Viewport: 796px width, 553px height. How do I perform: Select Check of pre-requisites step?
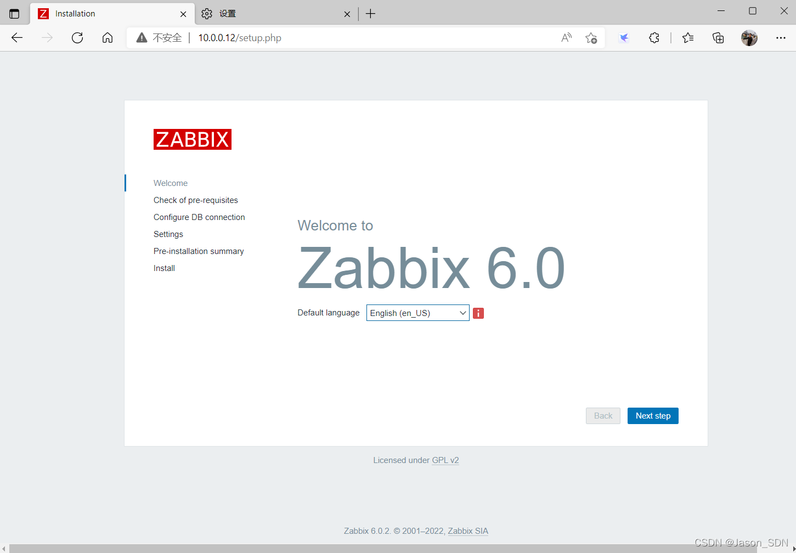[196, 200]
